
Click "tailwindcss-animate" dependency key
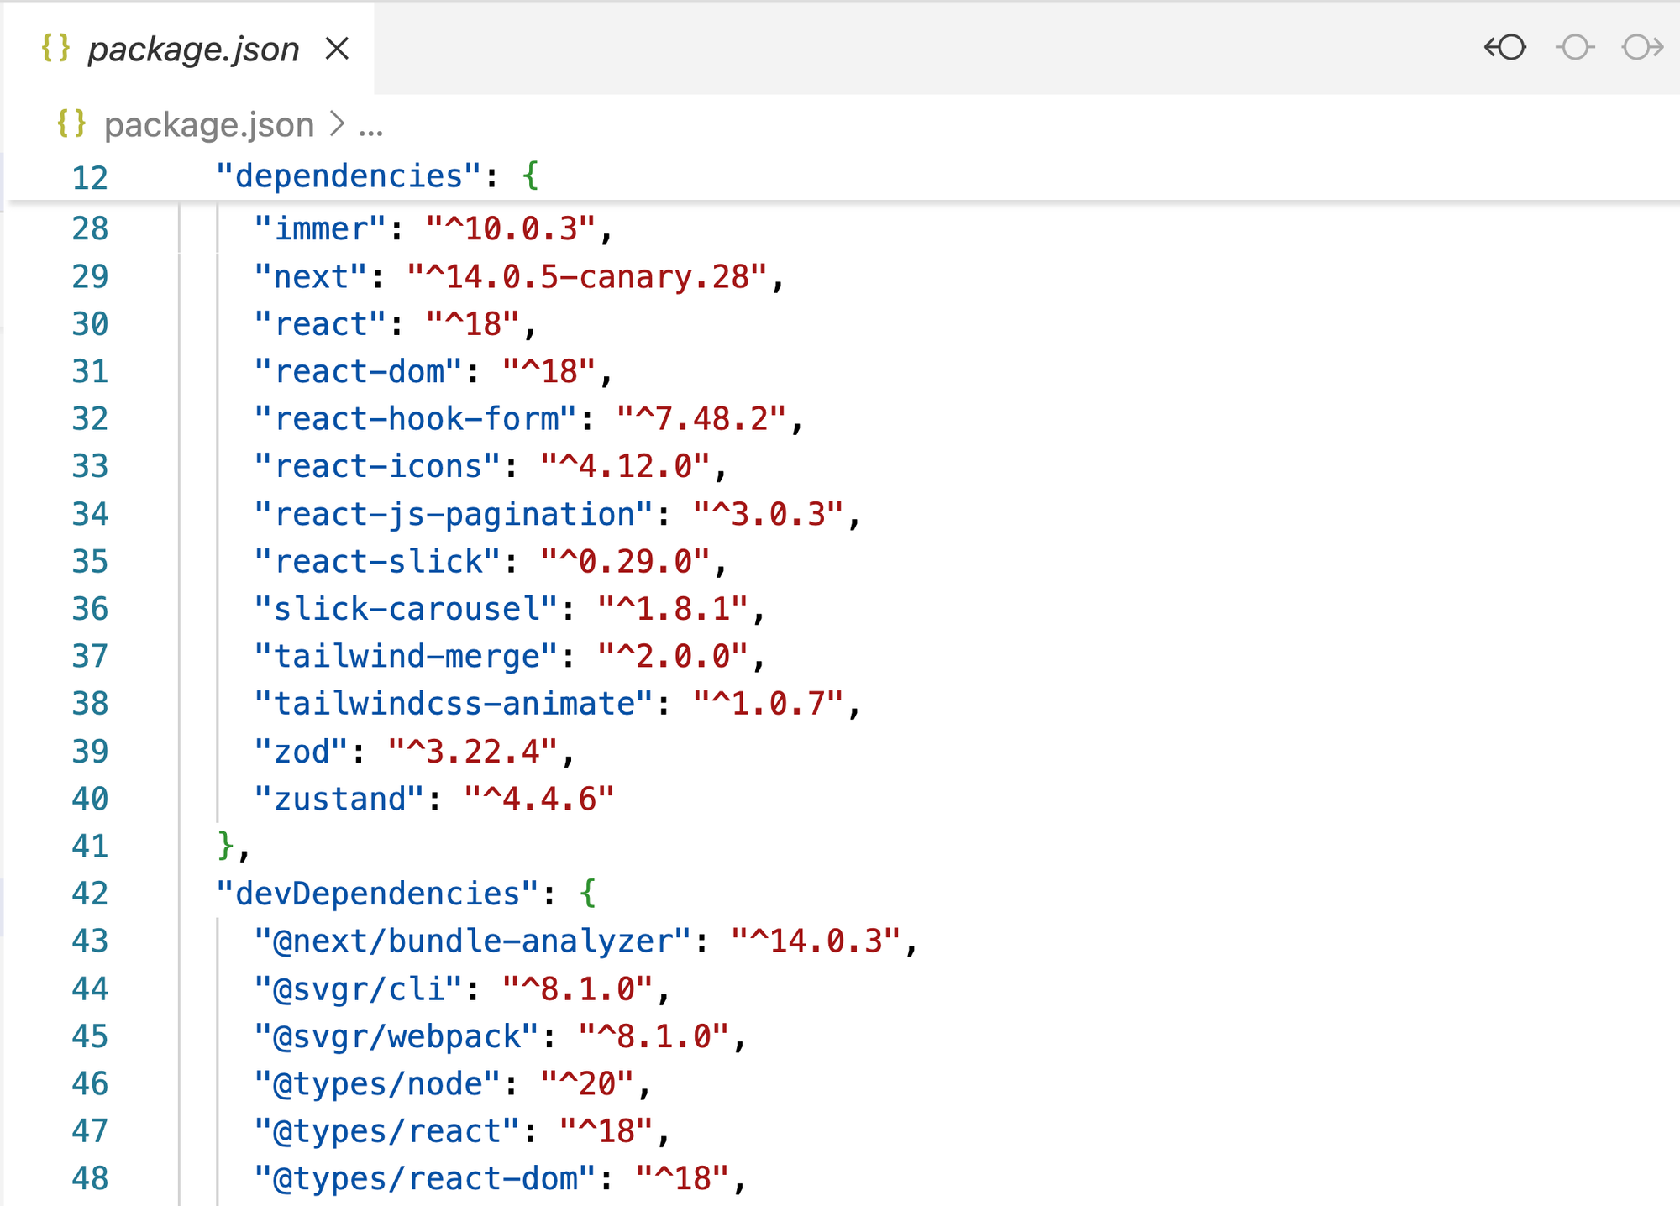[454, 703]
